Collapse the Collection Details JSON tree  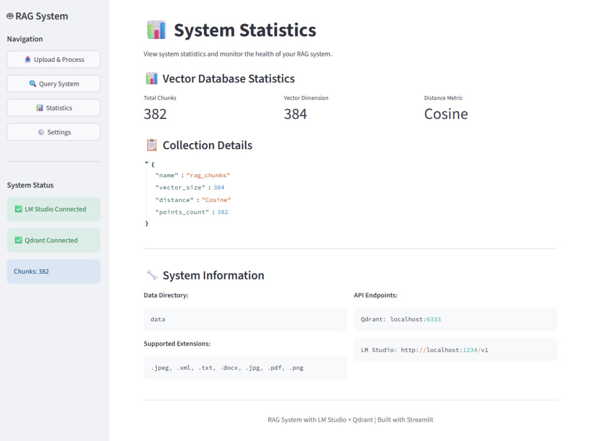147,163
